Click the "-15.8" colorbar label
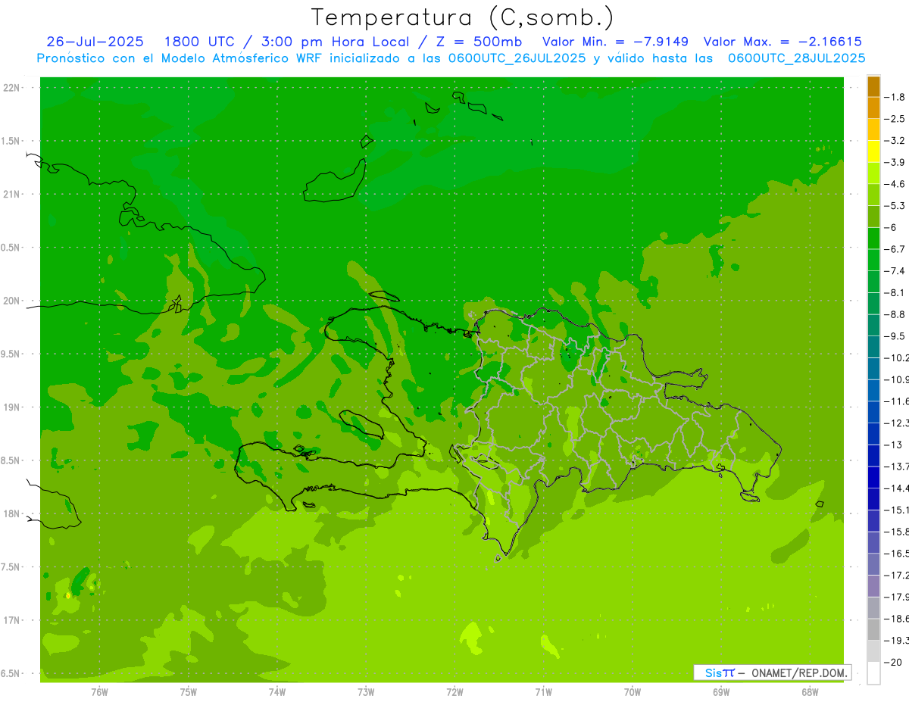The height and width of the screenshot is (702, 909). coord(896,532)
